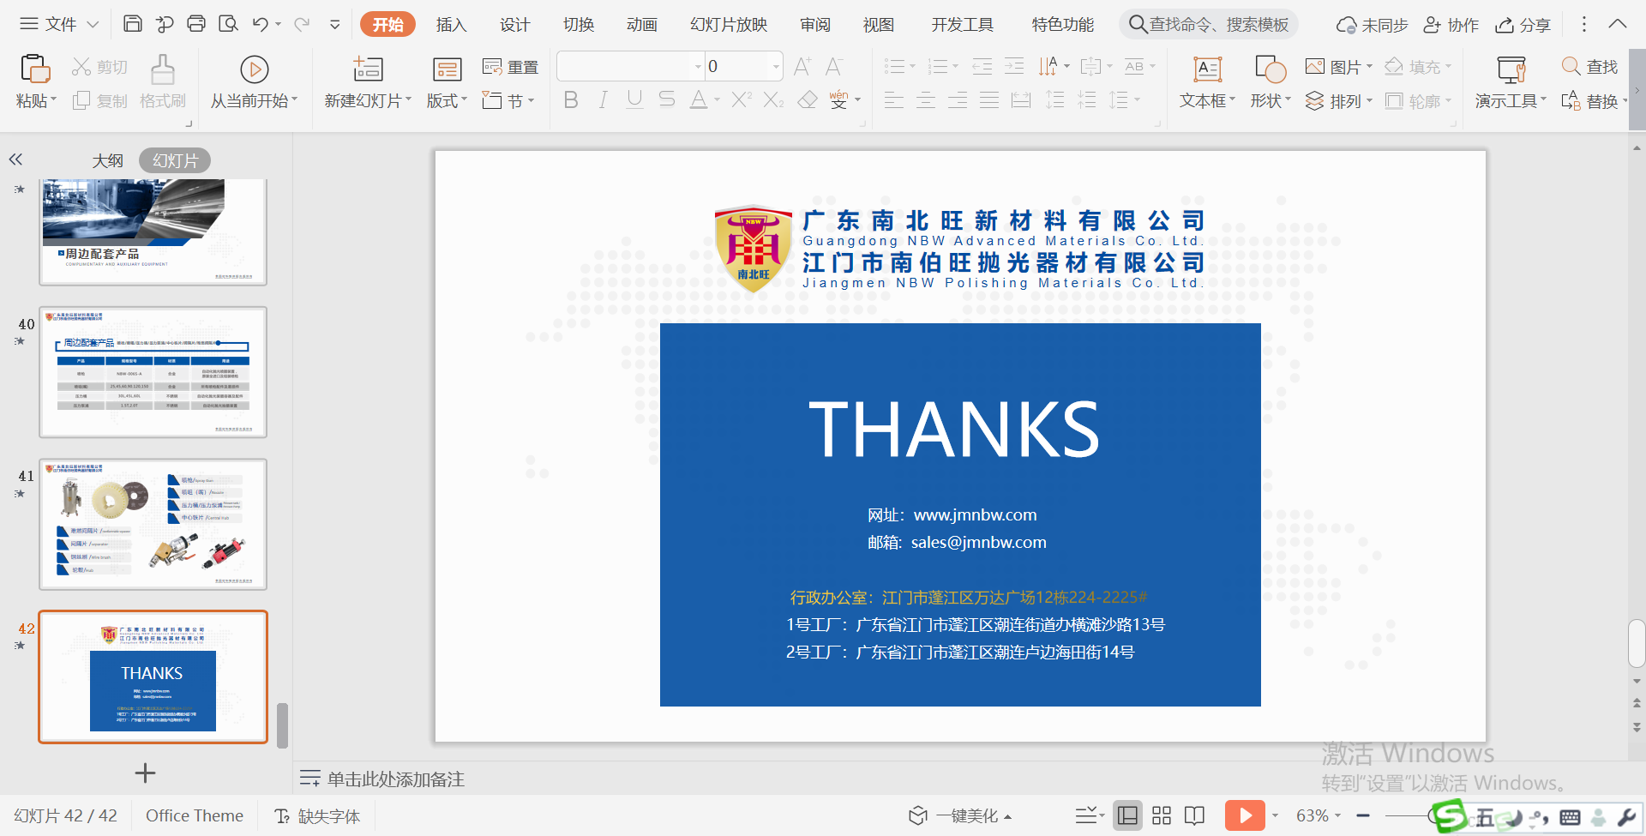The height and width of the screenshot is (836, 1646).
Task: Clear formatting with the eraser icon
Action: [807, 100]
